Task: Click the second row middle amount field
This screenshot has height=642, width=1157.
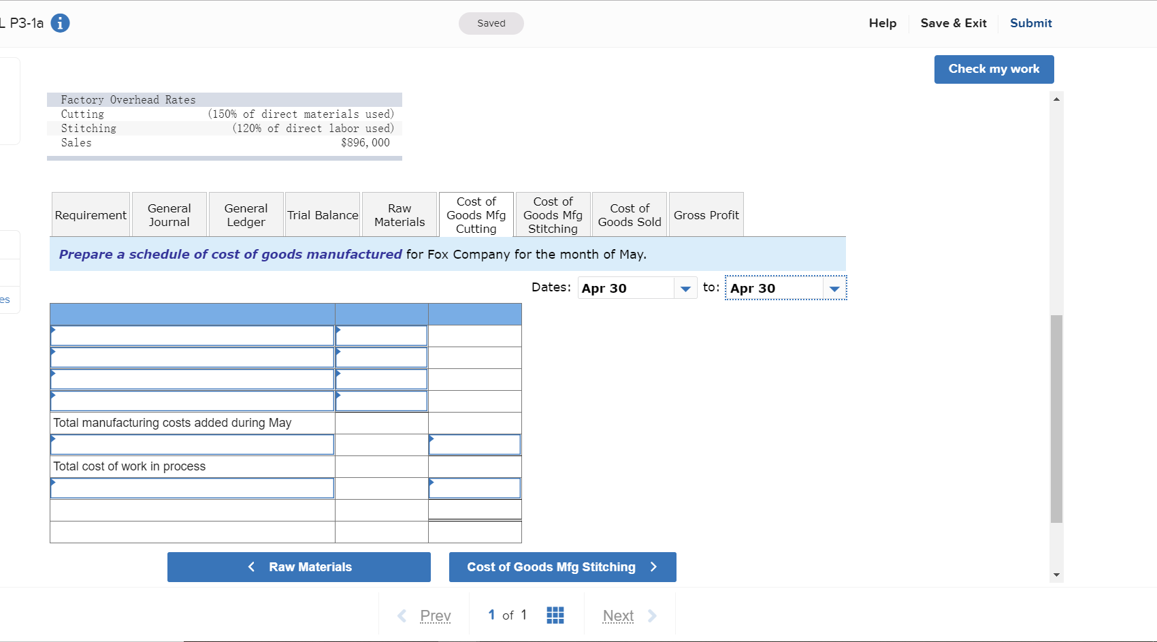Action: 382,357
